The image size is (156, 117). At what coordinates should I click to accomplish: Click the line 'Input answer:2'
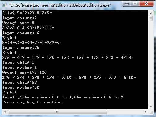click(x=19, y=18)
